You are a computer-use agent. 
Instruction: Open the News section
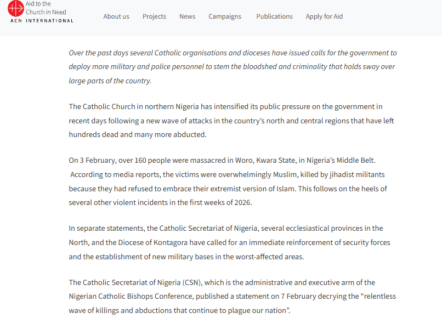click(187, 16)
